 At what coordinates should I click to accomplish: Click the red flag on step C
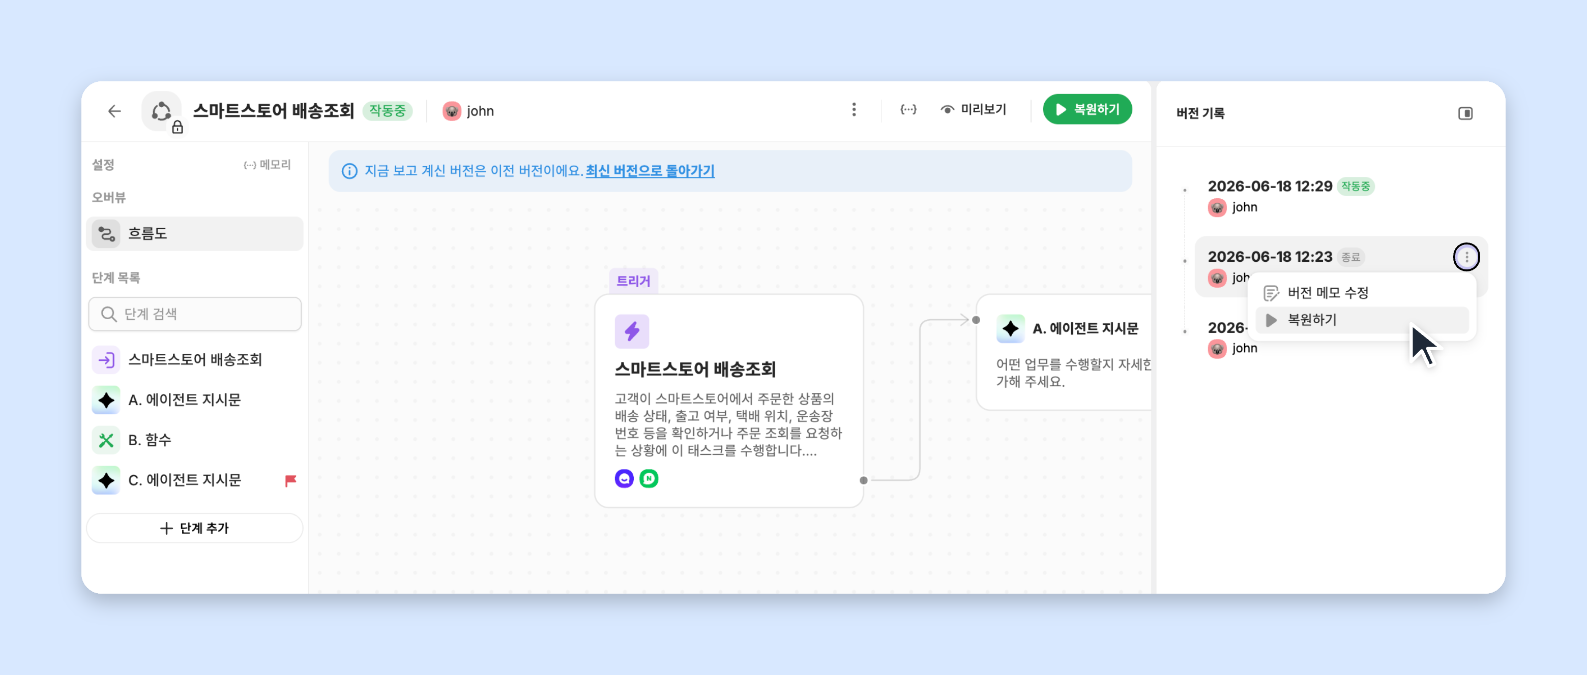click(x=290, y=480)
